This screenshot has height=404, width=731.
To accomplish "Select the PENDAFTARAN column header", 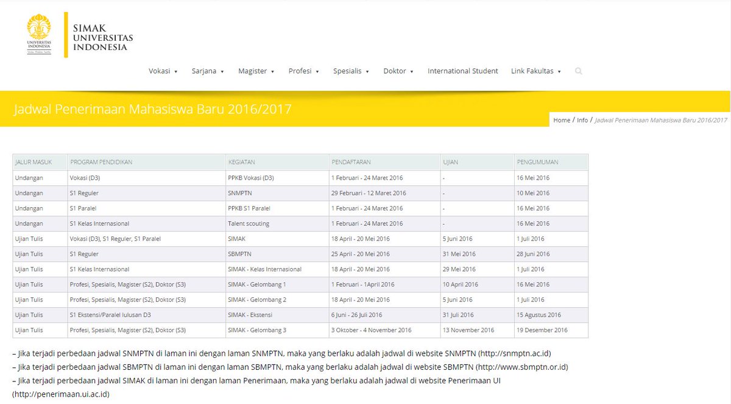I will point(384,162).
